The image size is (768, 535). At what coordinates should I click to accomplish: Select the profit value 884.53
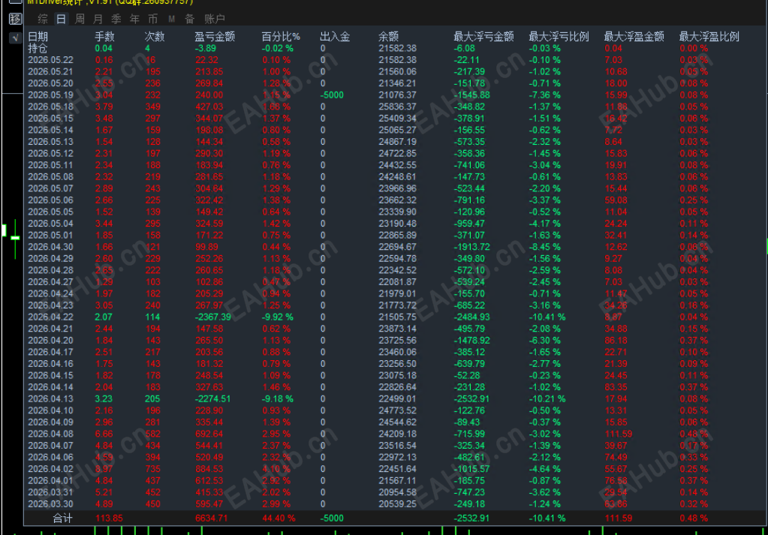(x=209, y=469)
